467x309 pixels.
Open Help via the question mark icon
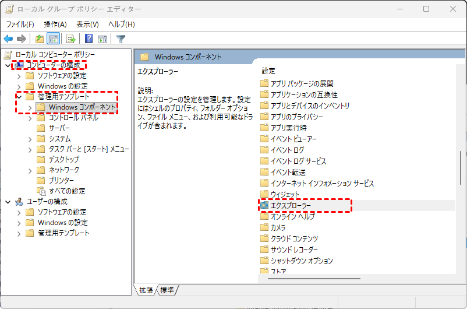89,39
